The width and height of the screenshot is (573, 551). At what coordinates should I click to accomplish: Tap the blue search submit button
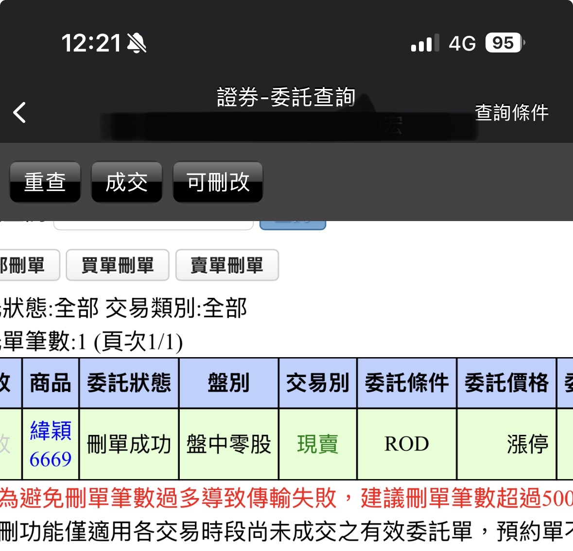[293, 221]
